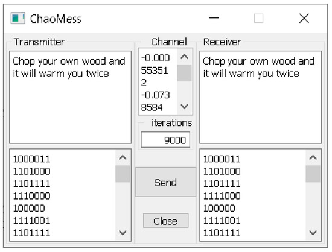The height and width of the screenshot is (252, 332).
Task: Select 1000011 in the Receiver binary list
Action: pos(222,159)
